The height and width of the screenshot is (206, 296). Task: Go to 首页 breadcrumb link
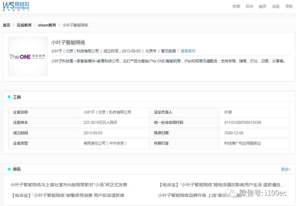[7, 25]
